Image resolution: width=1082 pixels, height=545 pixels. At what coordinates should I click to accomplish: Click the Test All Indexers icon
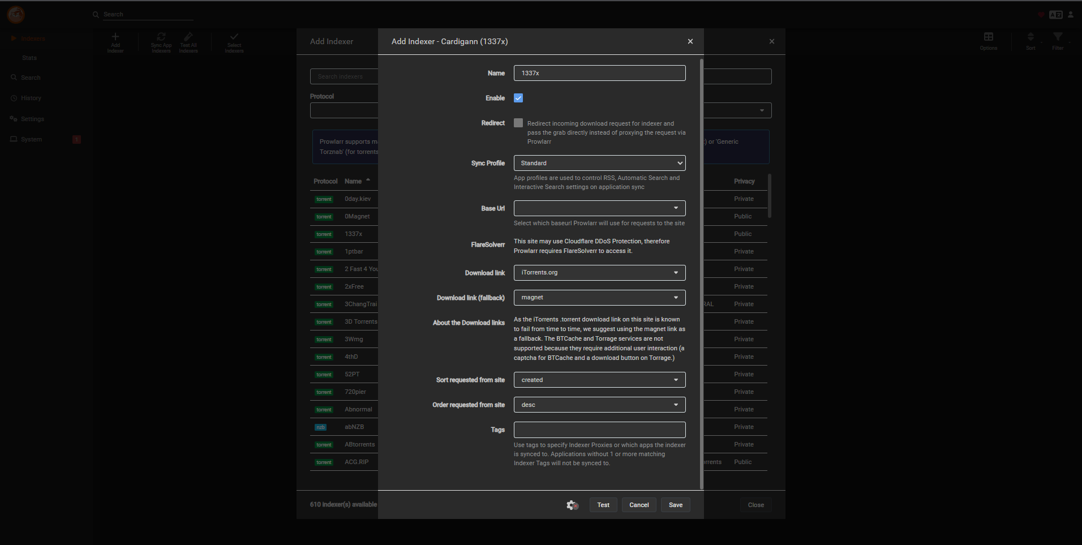point(188,42)
